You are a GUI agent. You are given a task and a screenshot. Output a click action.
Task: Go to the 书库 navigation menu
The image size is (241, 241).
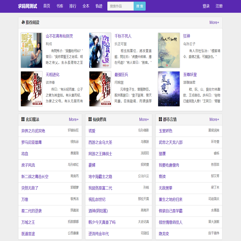point(60,6)
